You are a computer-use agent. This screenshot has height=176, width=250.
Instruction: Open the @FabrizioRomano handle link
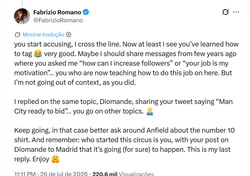coord(58,20)
